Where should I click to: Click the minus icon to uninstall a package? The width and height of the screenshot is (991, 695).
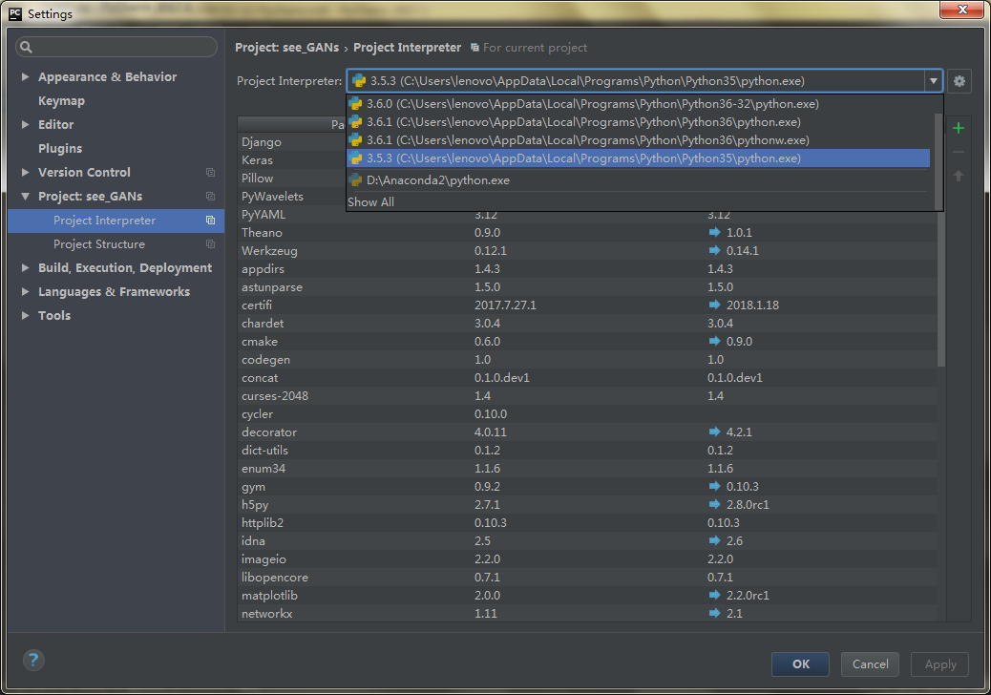(959, 152)
